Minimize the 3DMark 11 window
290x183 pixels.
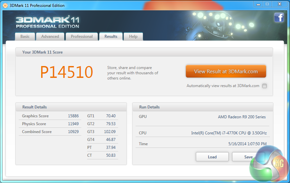point(258,4)
